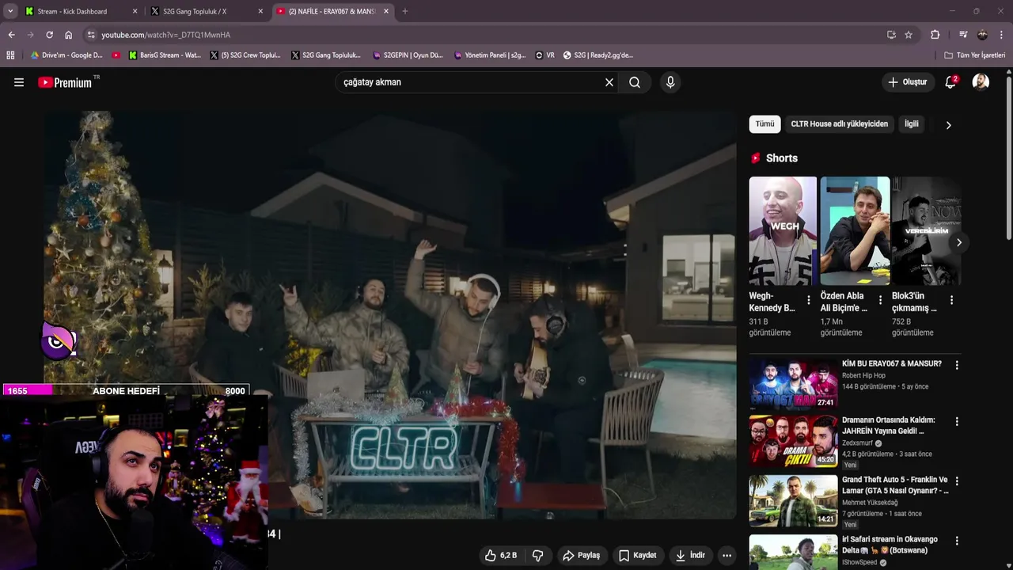1013x570 pixels.
Task: Close the Kick Dashboard tab
Action: click(135, 11)
